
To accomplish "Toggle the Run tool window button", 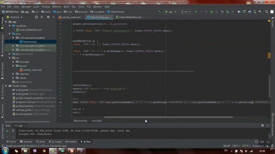I will (86, 142).
